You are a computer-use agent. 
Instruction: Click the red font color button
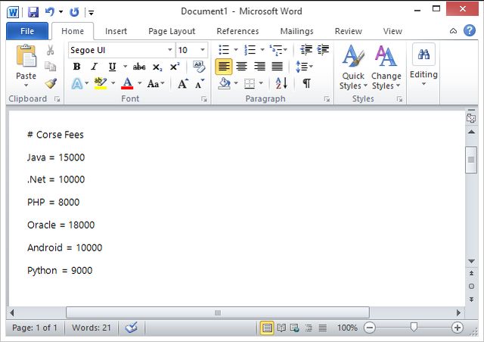pos(127,83)
